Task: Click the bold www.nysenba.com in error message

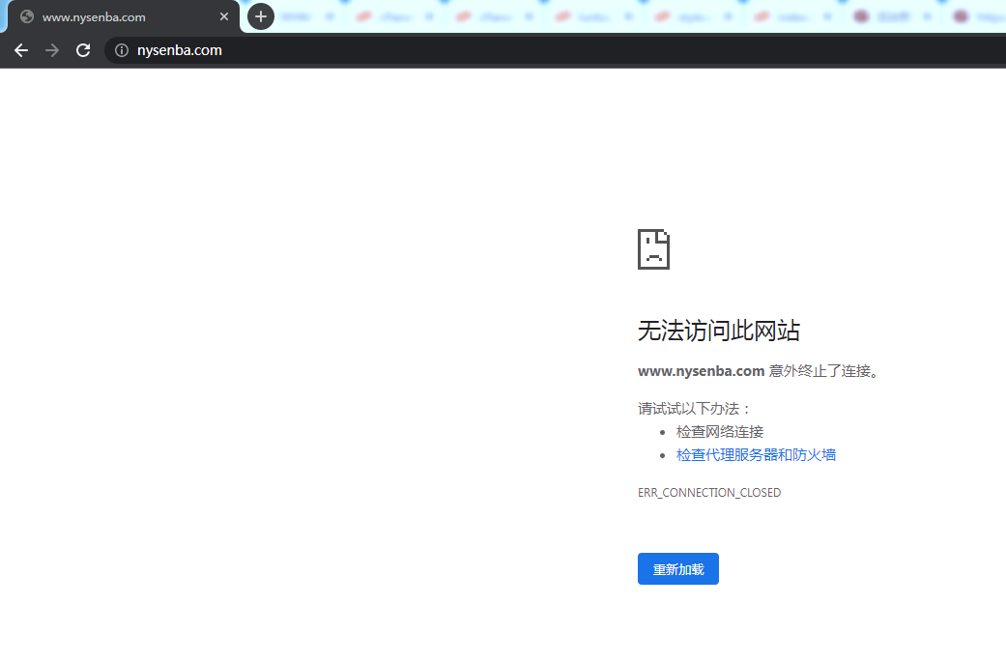Action: 701,371
